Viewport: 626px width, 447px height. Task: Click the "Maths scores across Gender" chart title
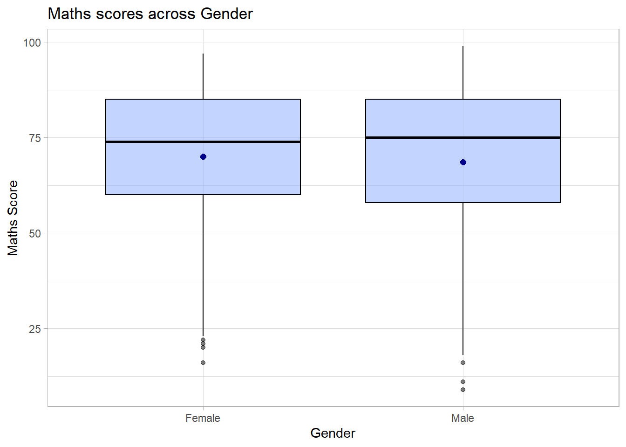tap(150, 14)
